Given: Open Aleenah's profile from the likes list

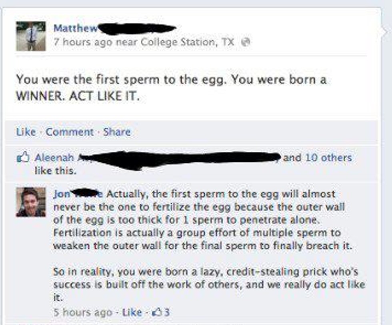Looking at the screenshot, I should point(54,158).
